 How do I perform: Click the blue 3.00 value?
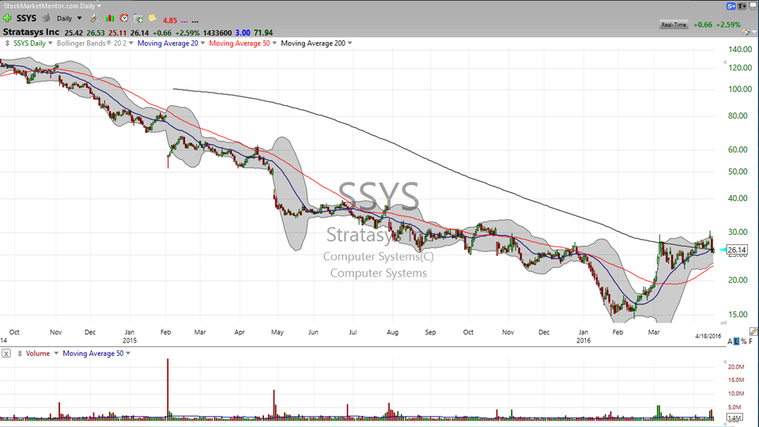(243, 33)
